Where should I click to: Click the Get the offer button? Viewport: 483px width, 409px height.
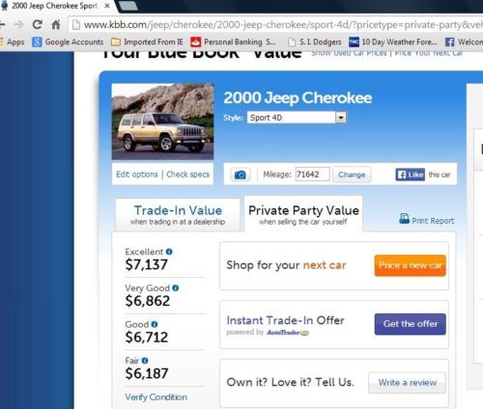[x=411, y=324]
